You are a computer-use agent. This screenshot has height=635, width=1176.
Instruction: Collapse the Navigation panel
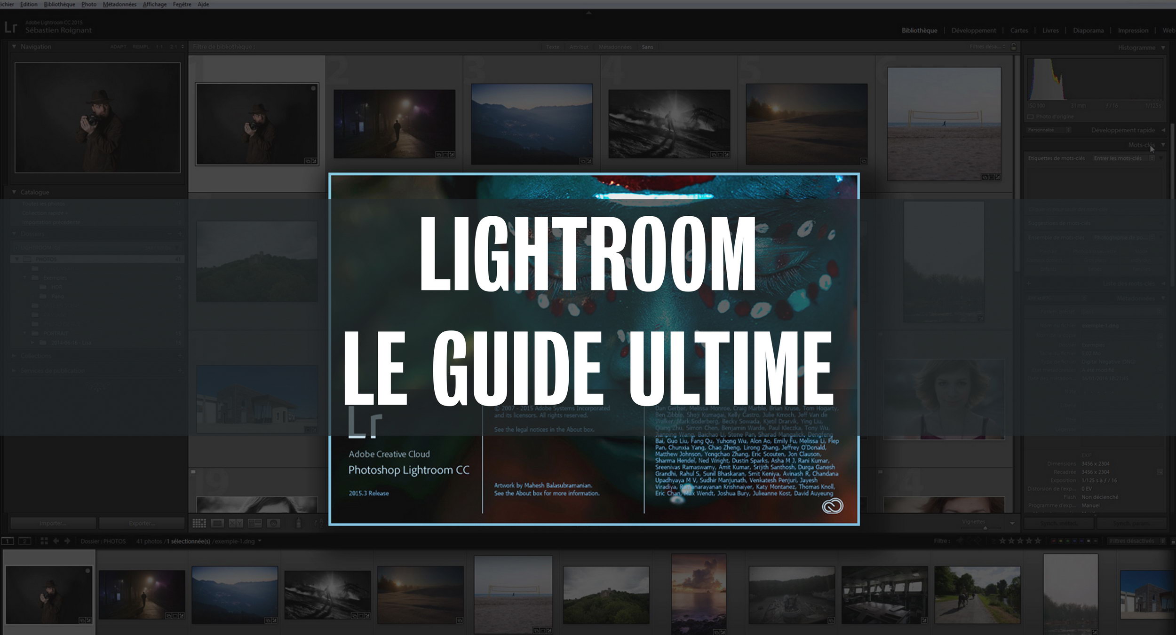coord(14,47)
